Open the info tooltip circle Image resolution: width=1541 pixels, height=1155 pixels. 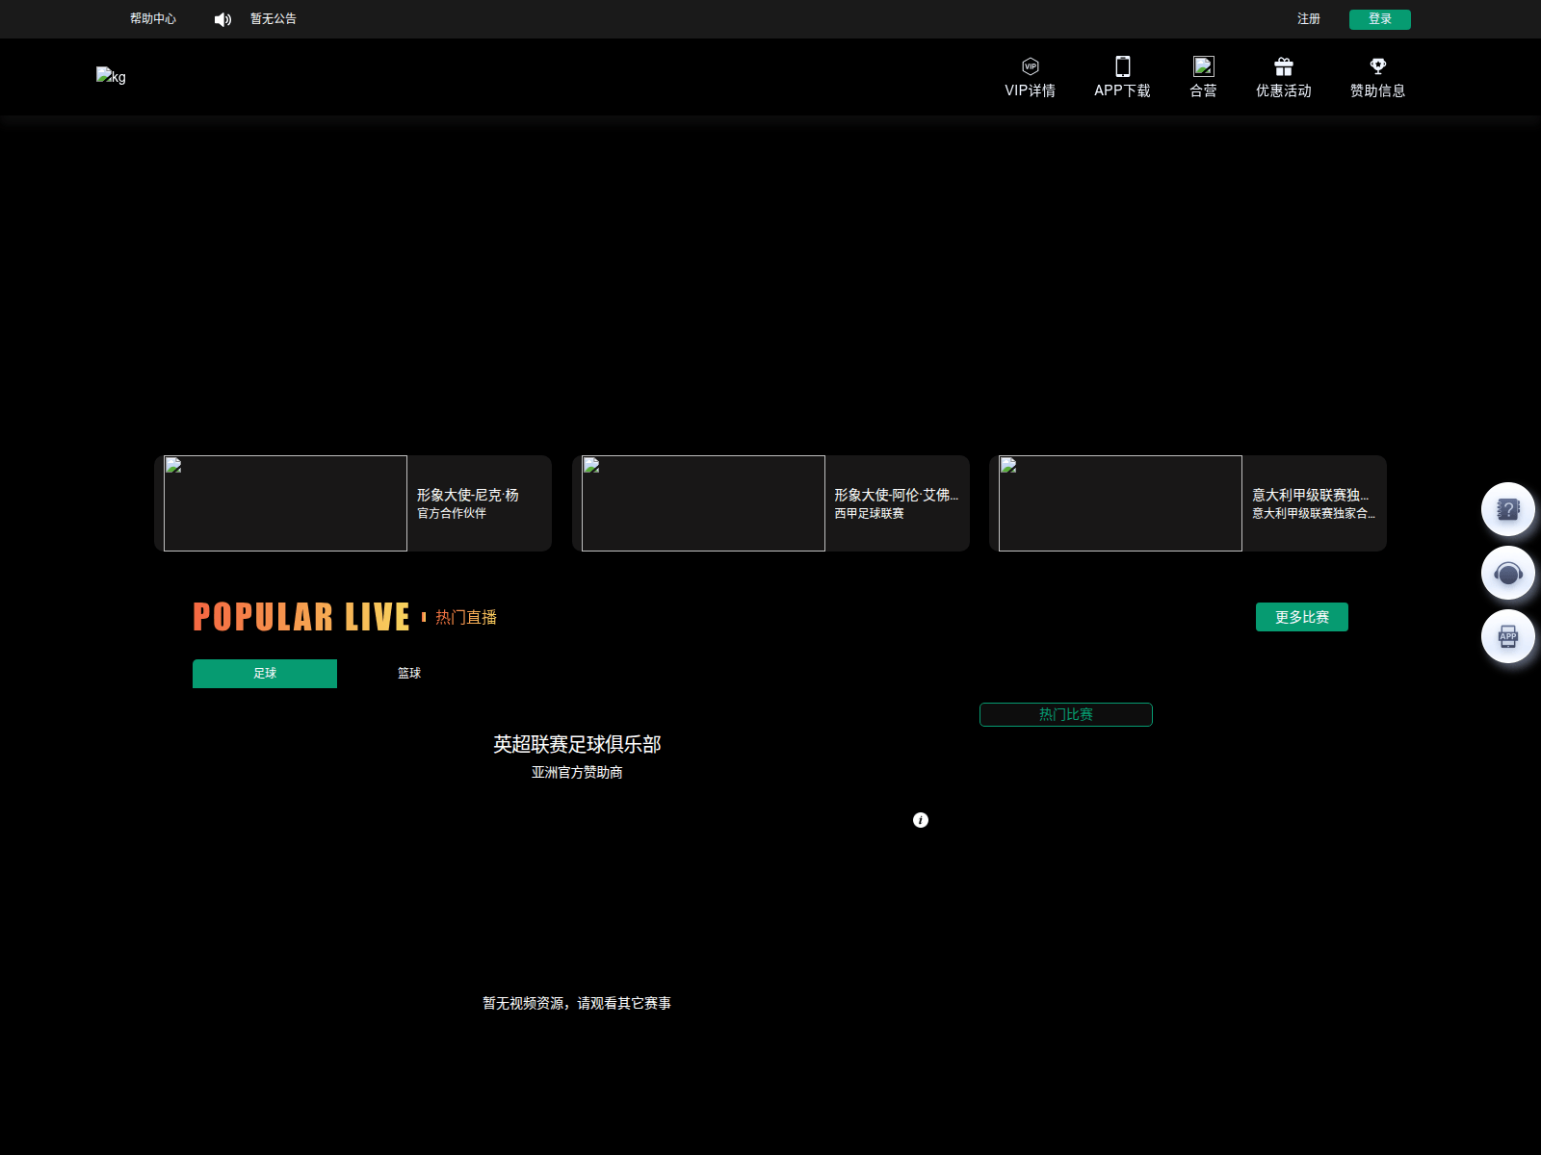(921, 820)
